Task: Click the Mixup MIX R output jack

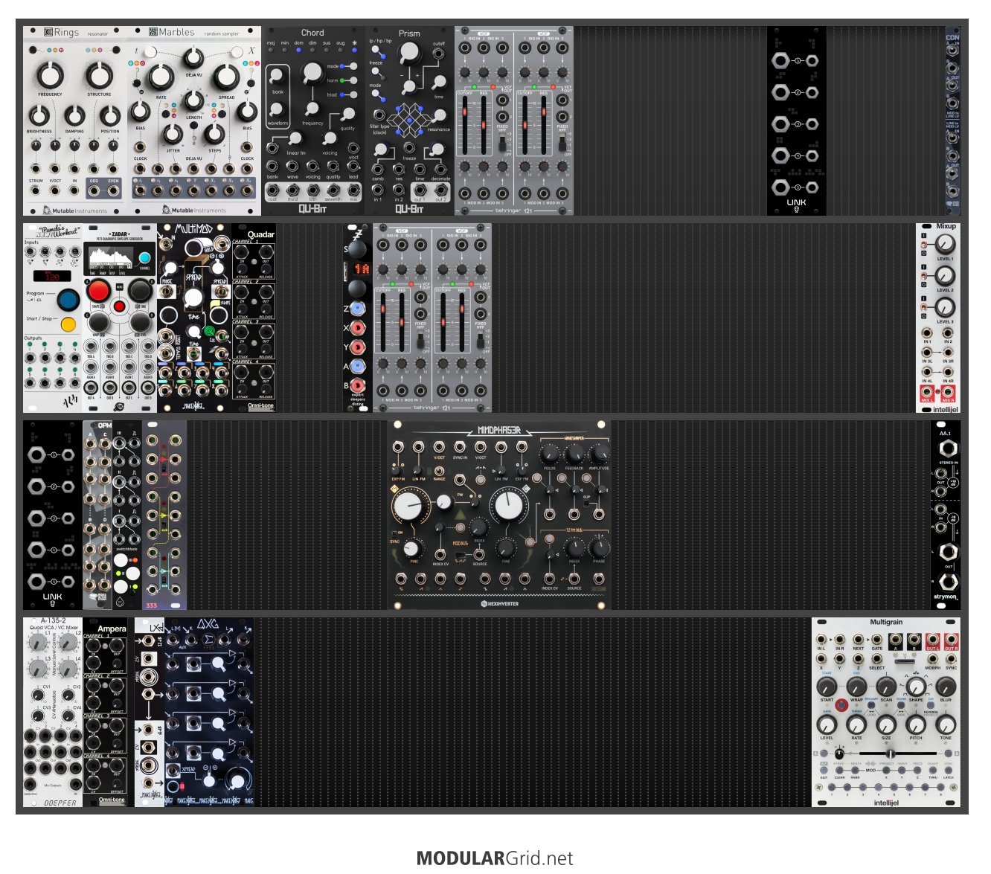Action: tap(948, 391)
